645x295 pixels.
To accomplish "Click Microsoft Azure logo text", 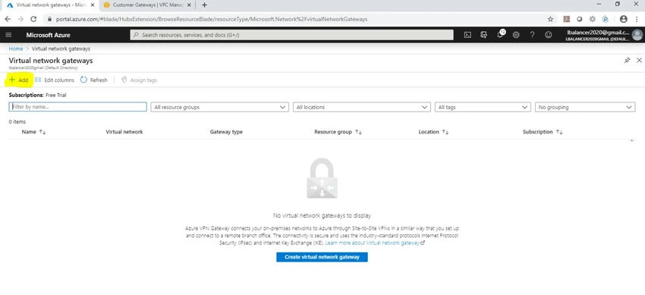I will [48, 35].
